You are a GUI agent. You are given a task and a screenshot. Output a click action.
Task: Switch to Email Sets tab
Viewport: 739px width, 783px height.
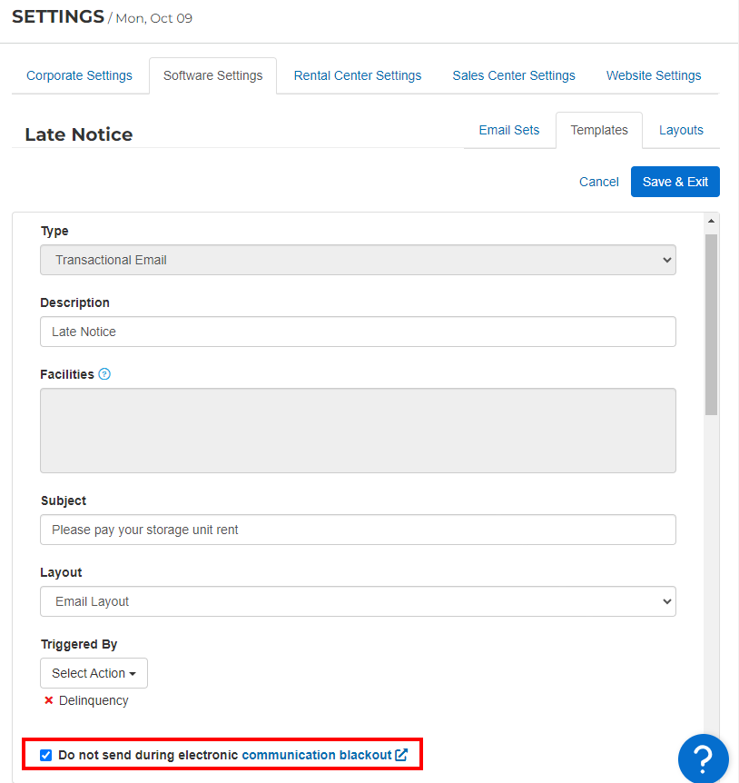click(x=509, y=130)
